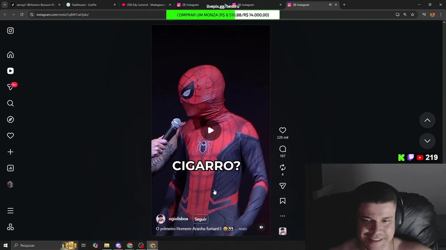Open Task View on the taskbar

[84, 245]
